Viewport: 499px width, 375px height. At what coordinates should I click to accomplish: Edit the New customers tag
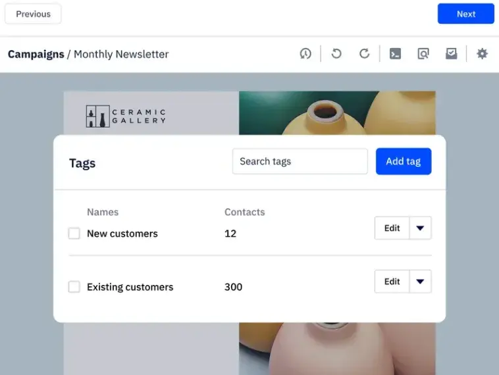coord(392,228)
